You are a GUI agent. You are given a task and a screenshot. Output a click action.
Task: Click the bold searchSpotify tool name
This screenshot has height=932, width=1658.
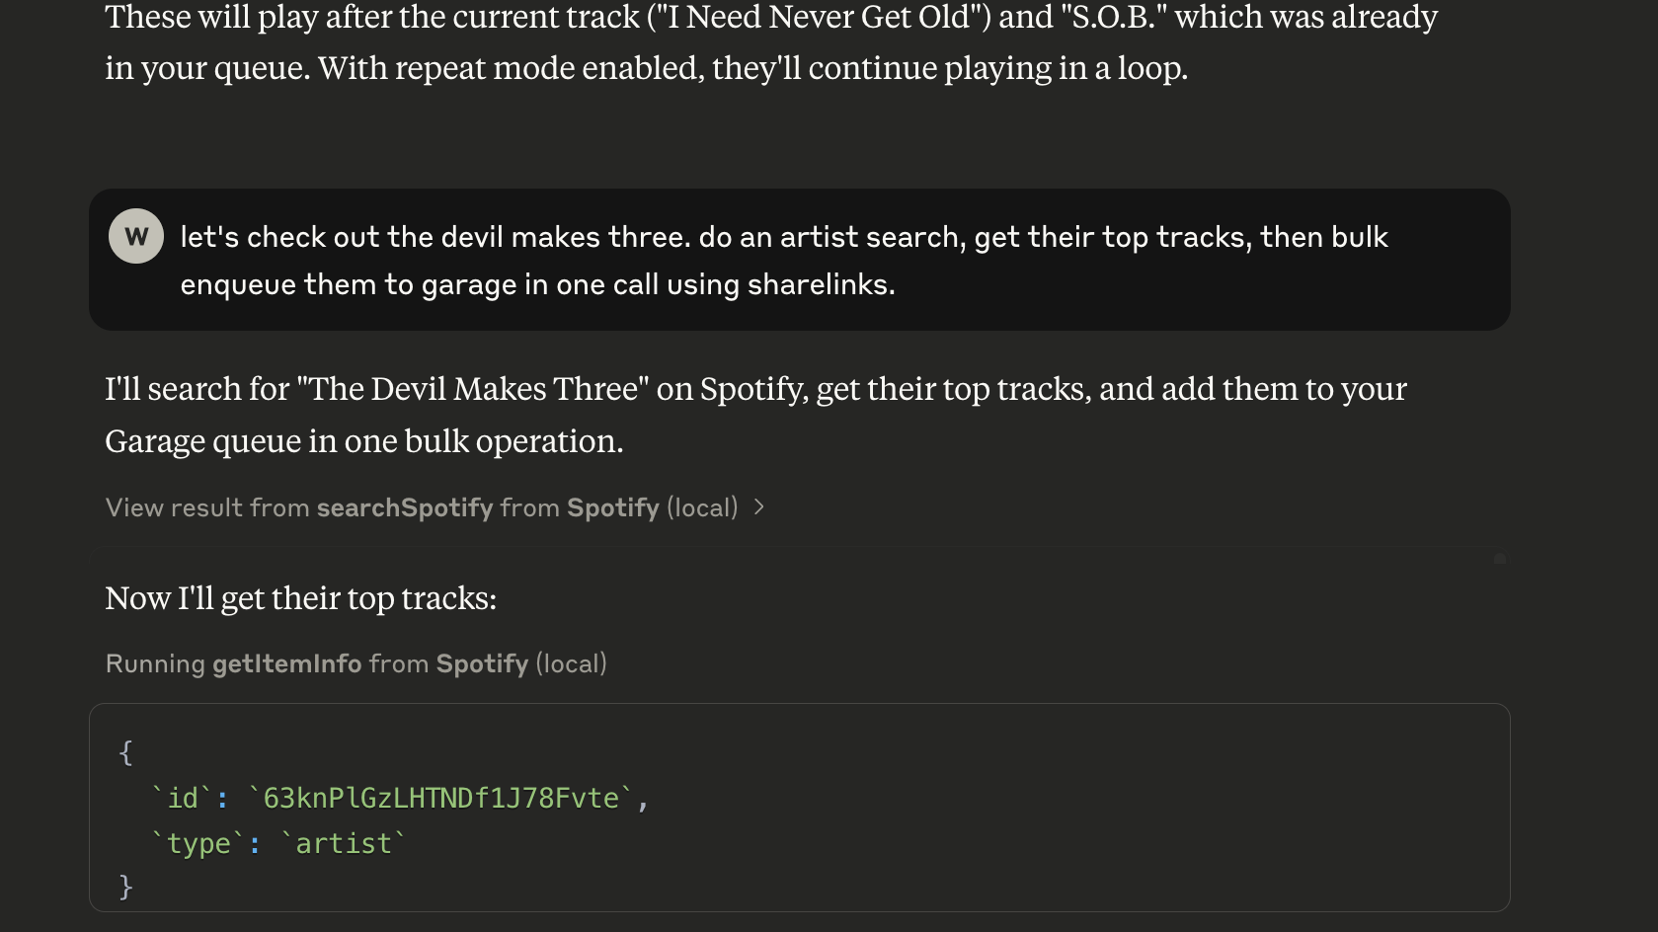[x=404, y=507]
